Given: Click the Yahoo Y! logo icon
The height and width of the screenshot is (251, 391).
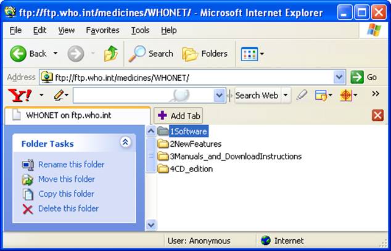Looking at the screenshot, I should tap(20, 96).
